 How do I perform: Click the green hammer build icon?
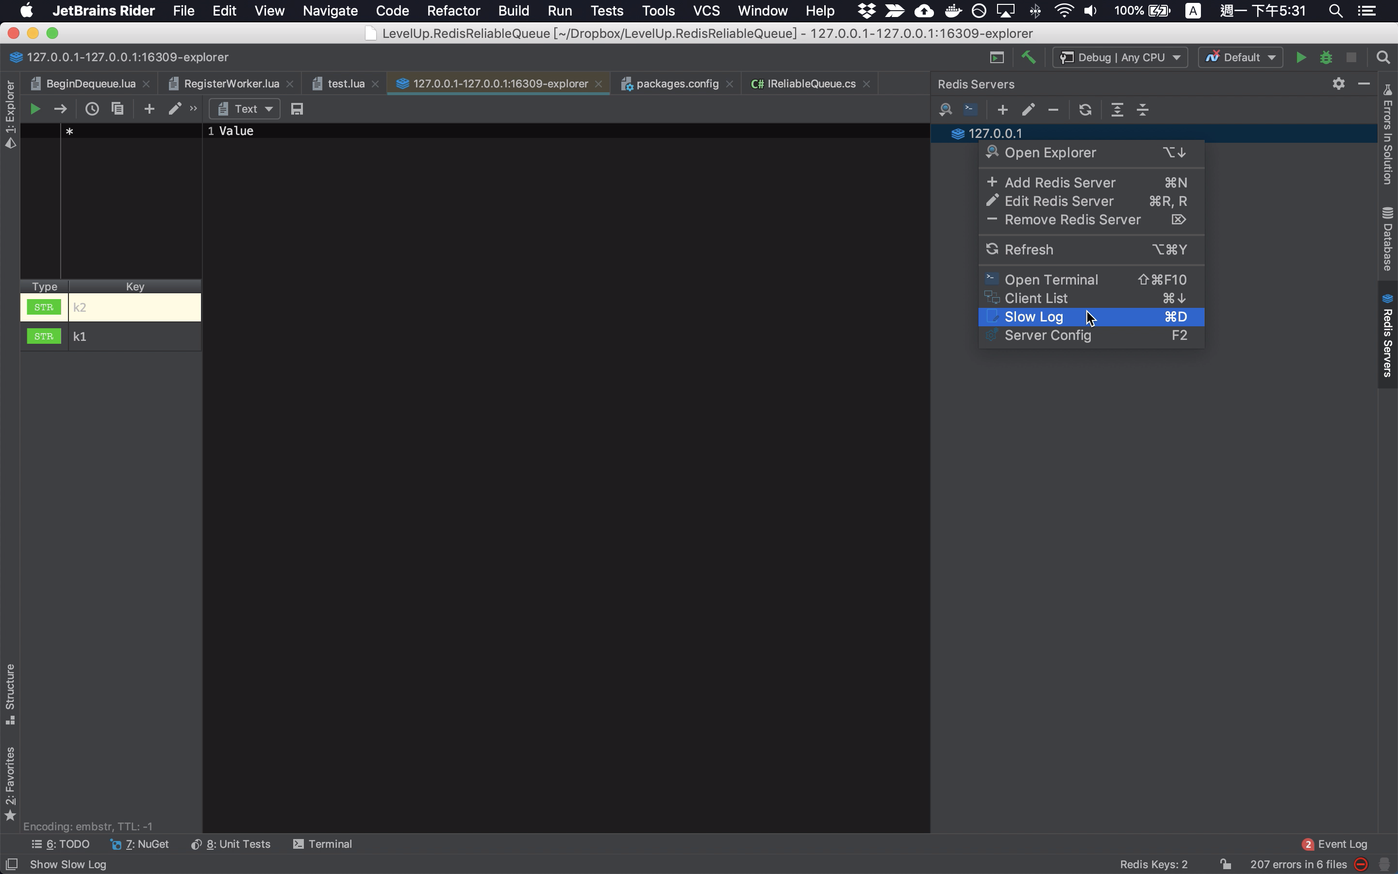click(1028, 57)
